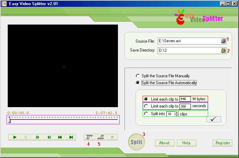Click the set clip end marker icon
The height and width of the screenshot is (158, 239).
[x=101, y=137]
